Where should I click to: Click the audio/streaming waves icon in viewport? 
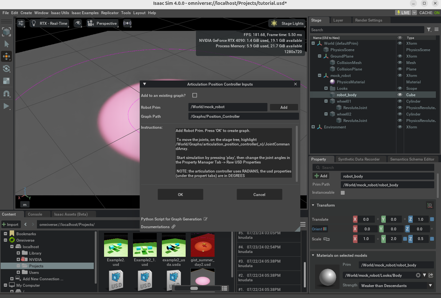[x=127, y=23]
